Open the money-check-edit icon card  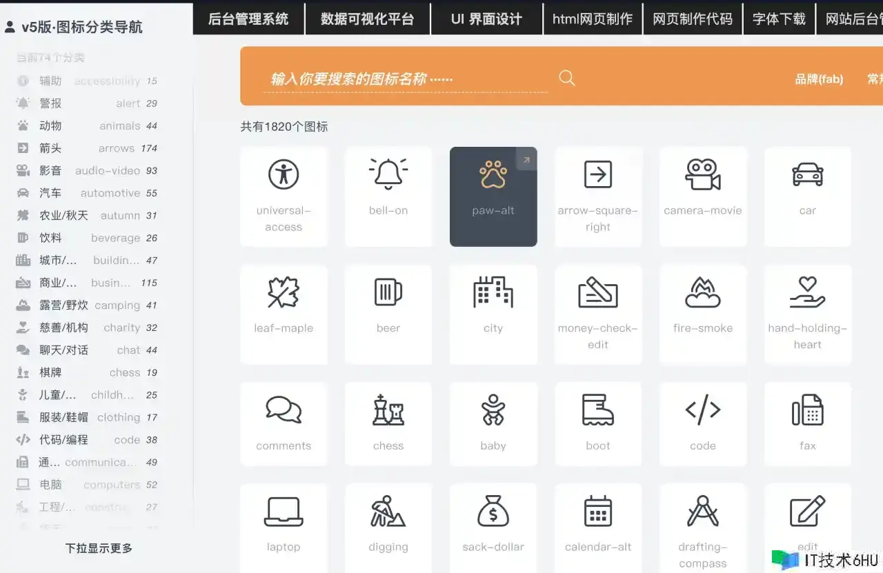pyautogui.click(x=598, y=314)
